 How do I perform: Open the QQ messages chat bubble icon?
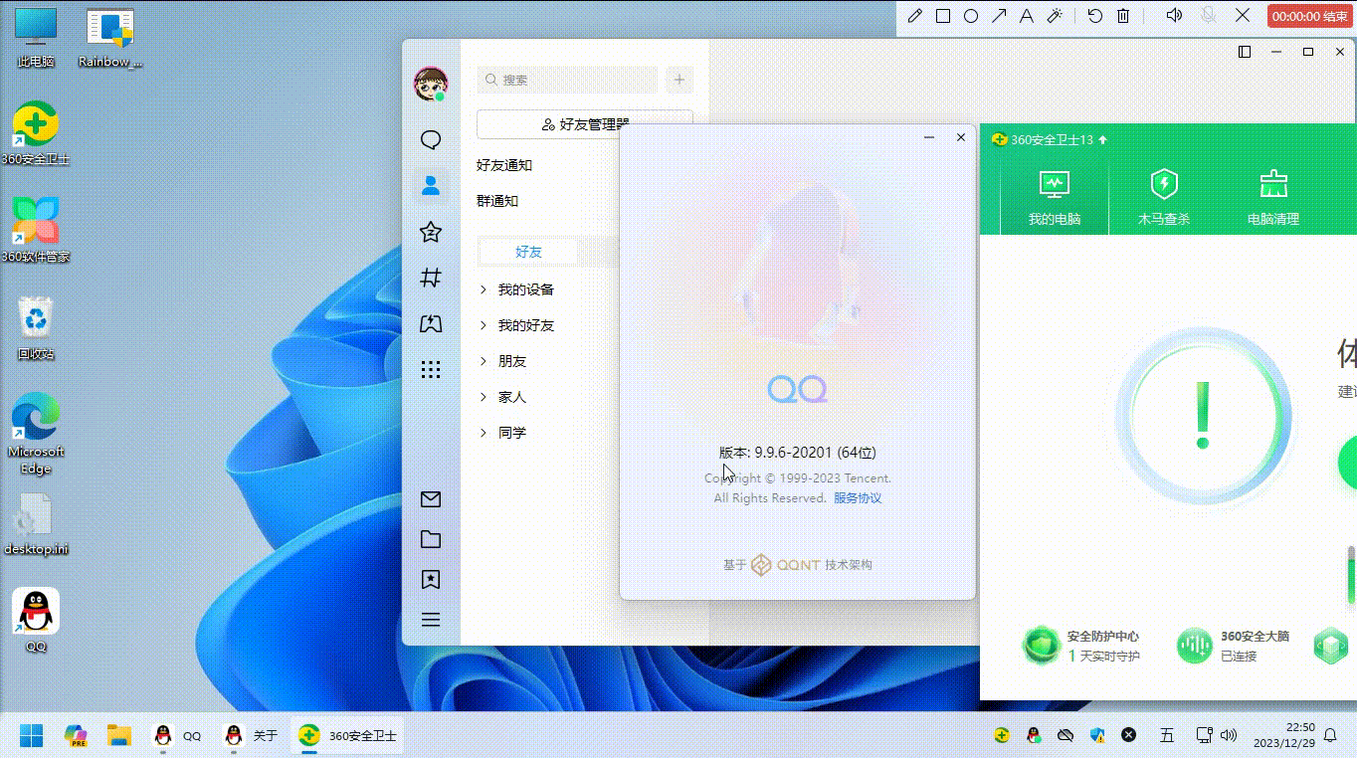[431, 140]
